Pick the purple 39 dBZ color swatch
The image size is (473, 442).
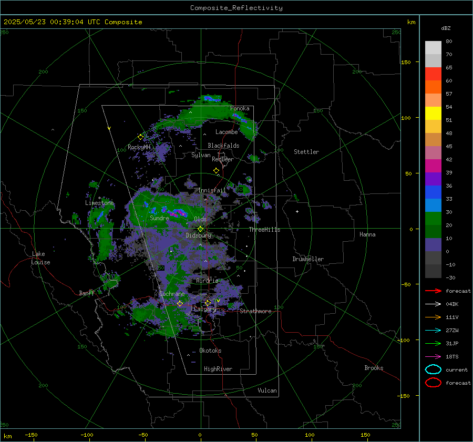click(433, 179)
